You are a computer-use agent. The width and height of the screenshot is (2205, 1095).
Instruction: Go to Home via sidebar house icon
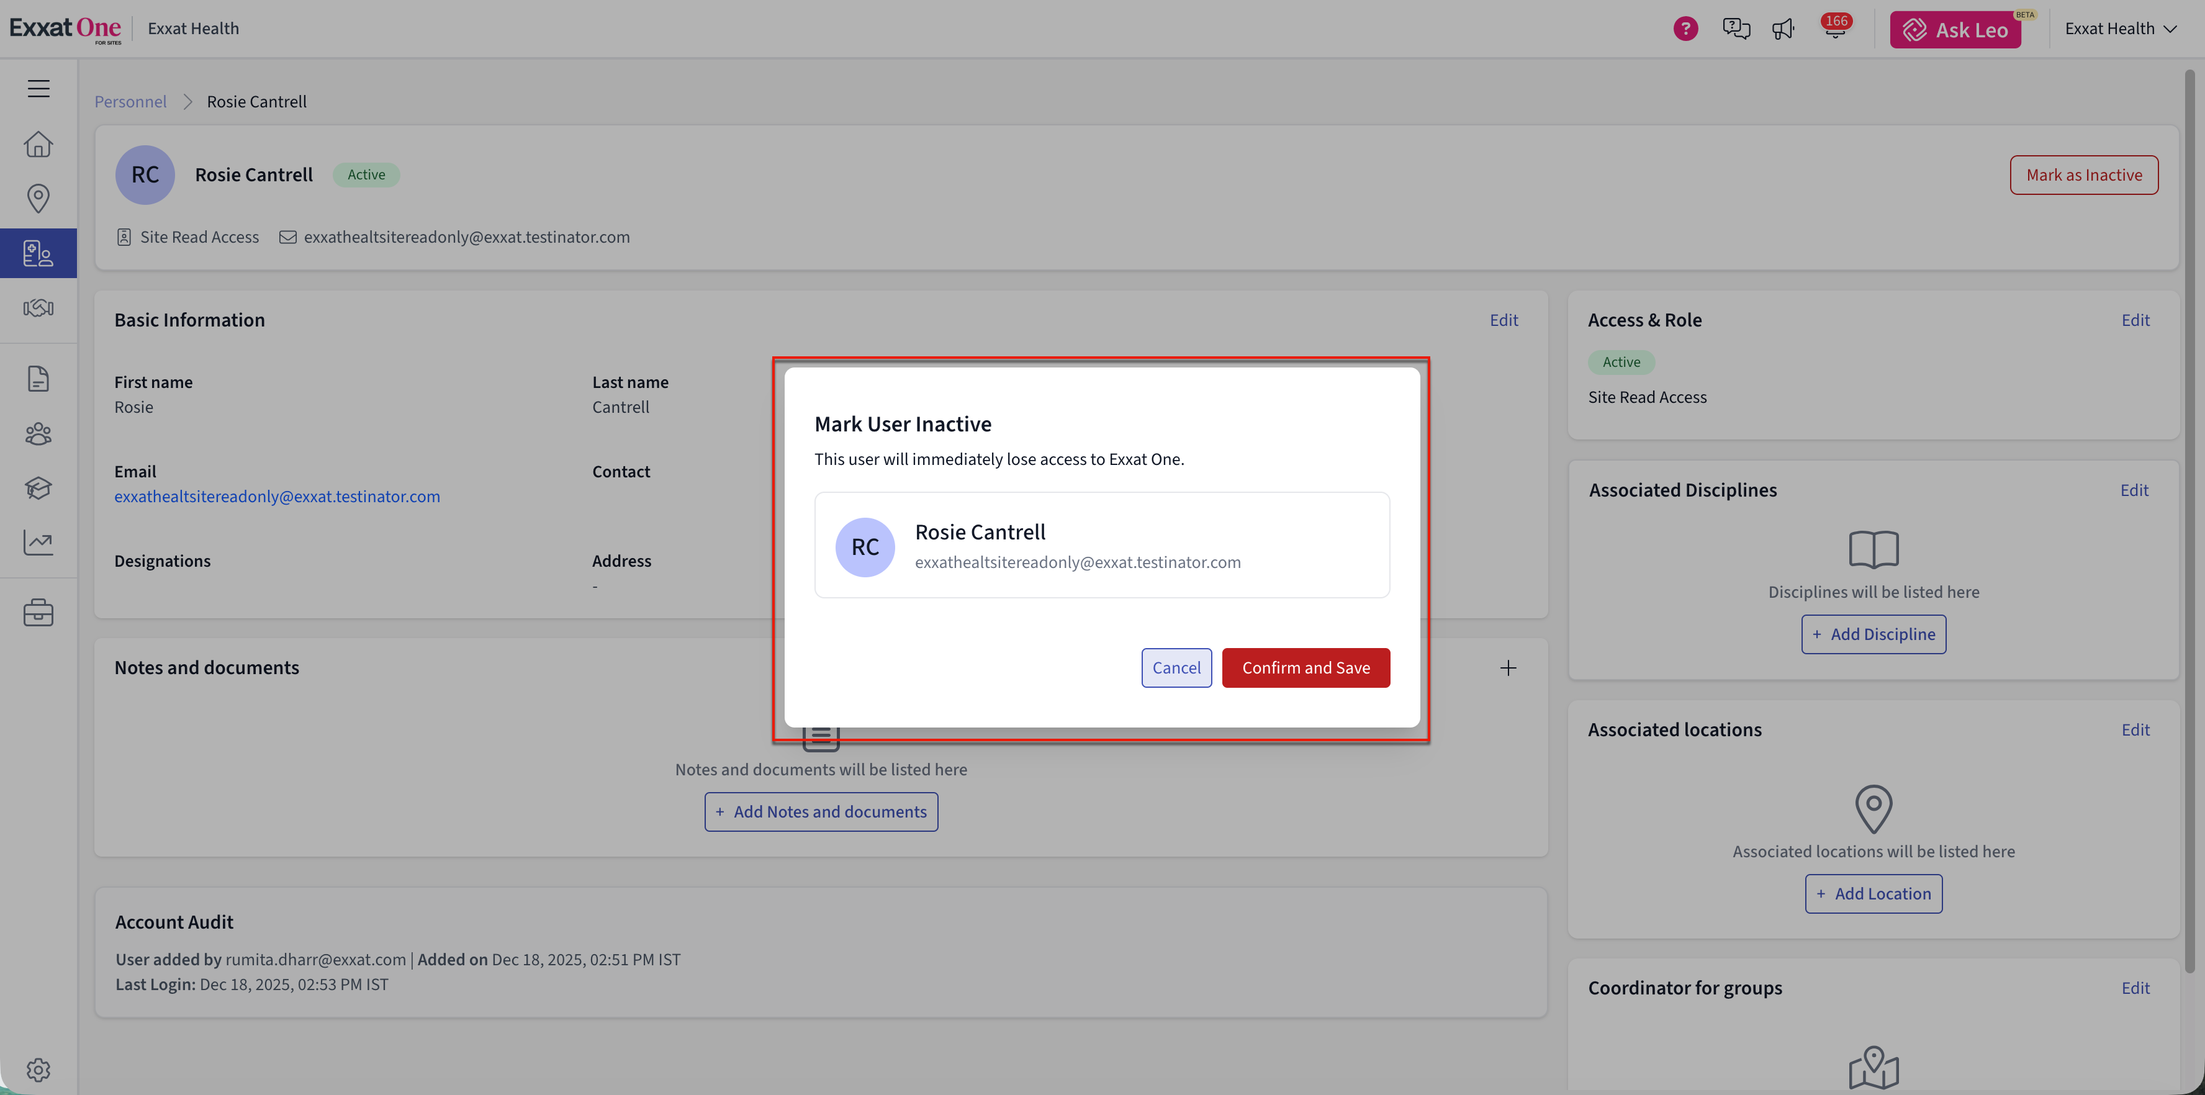coord(38,144)
